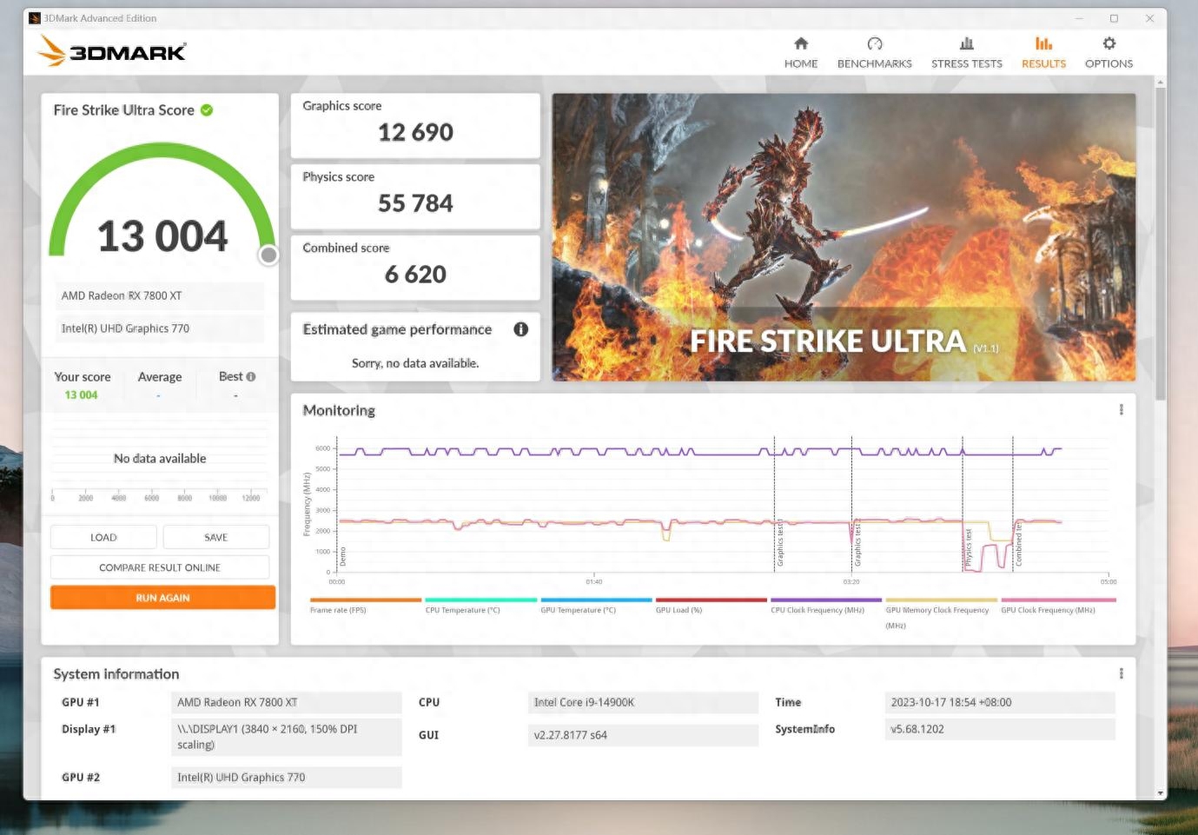This screenshot has height=835, width=1198.
Task: Click the Physics score value 55 784
Action: (415, 203)
